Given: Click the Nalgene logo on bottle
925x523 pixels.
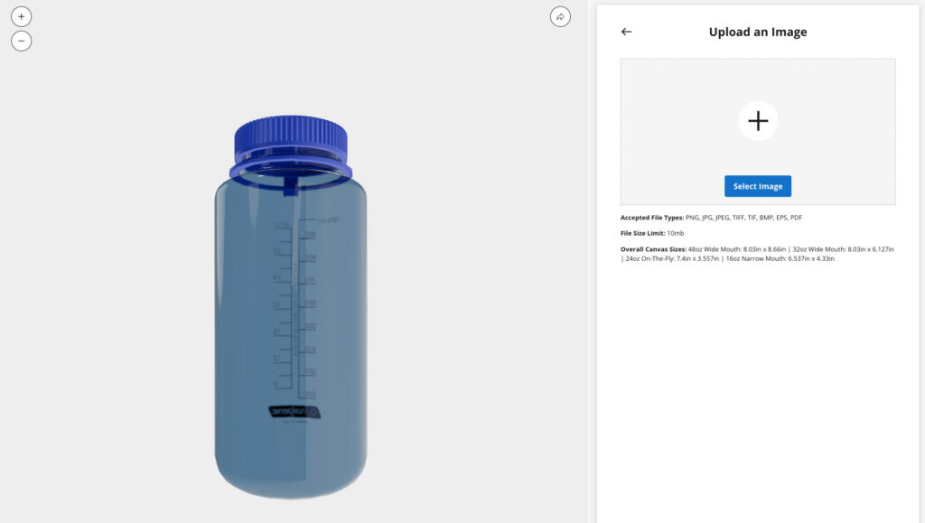Looking at the screenshot, I should (x=295, y=412).
